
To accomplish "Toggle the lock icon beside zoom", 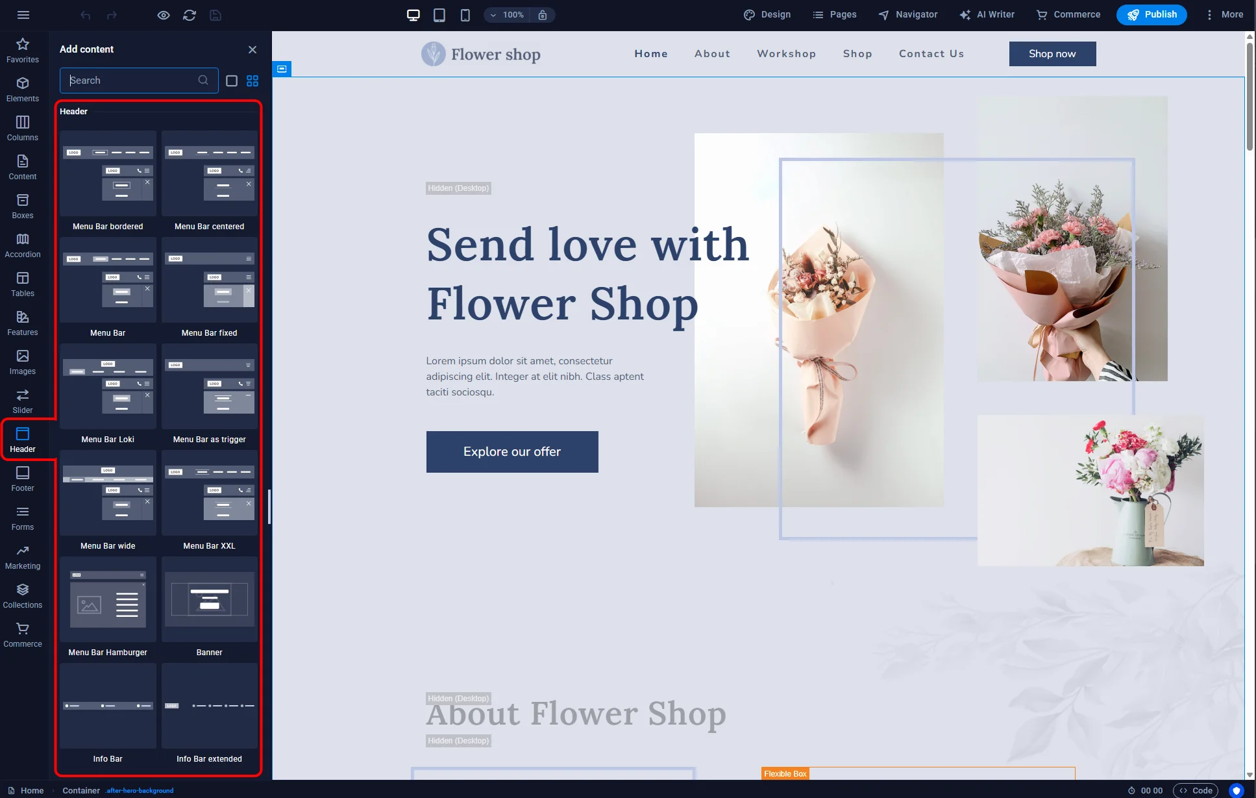I will point(543,15).
